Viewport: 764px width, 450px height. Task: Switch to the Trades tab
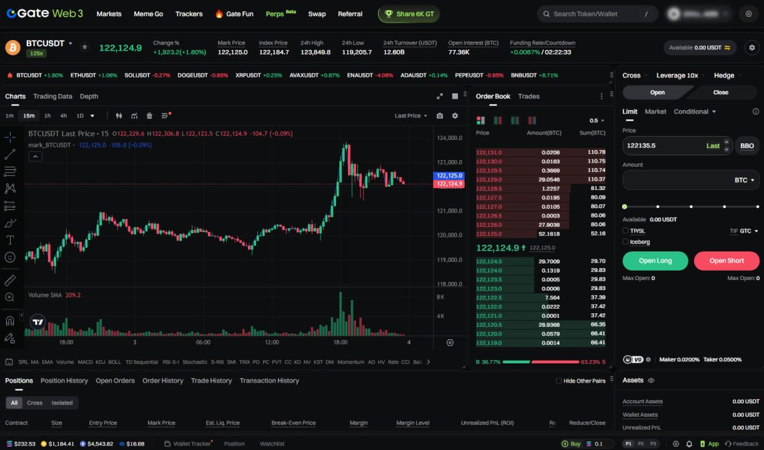coord(529,96)
